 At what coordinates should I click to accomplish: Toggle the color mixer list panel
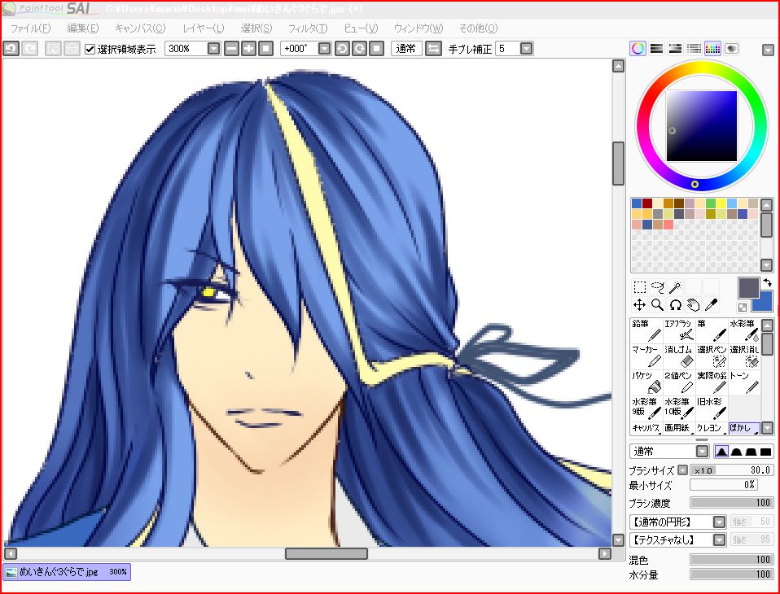pyautogui.click(x=694, y=49)
